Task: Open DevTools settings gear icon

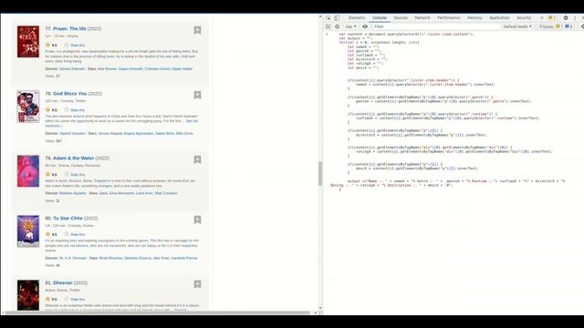Action: click(x=566, y=18)
